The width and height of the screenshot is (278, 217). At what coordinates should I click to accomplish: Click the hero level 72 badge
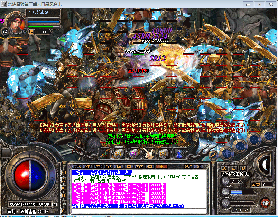coord(5,31)
